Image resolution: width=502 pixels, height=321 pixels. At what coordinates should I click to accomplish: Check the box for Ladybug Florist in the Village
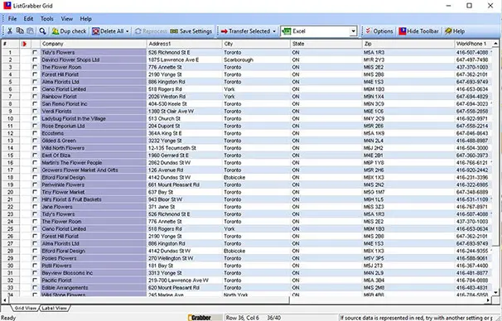35,118
